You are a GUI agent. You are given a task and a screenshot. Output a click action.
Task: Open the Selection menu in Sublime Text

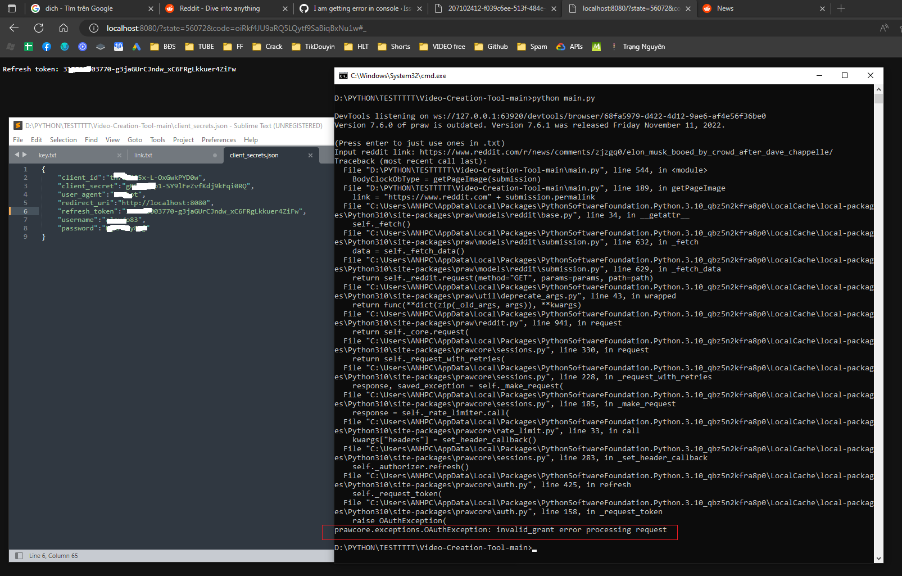coord(64,140)
